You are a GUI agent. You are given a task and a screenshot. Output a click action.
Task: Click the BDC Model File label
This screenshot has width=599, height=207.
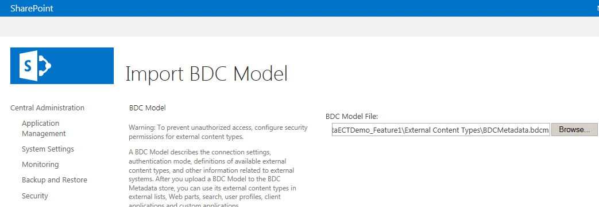[x=351, y=117]
